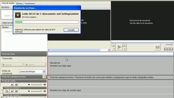Click the Línea de tiempo combo box field

pyautogui.click(x=32, y=72)
